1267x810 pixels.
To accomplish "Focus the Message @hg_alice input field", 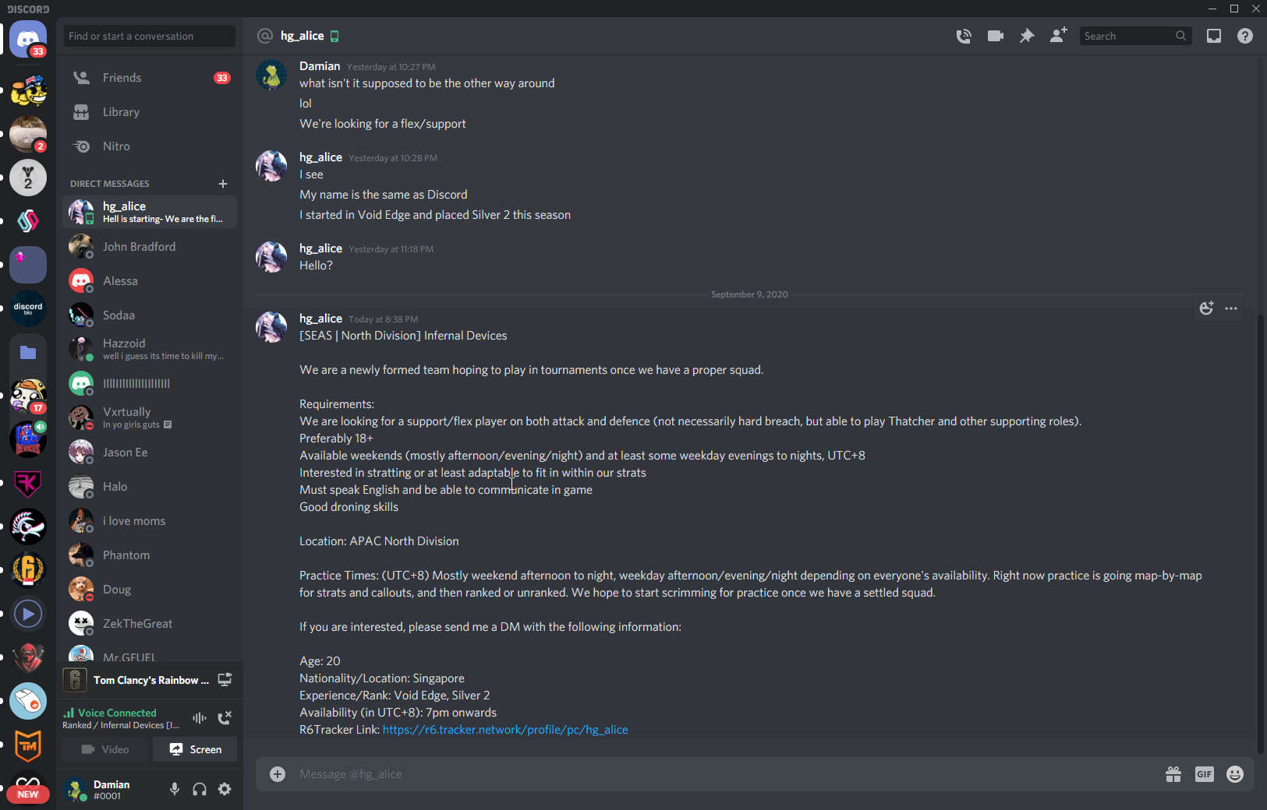I will pos(702,774).
